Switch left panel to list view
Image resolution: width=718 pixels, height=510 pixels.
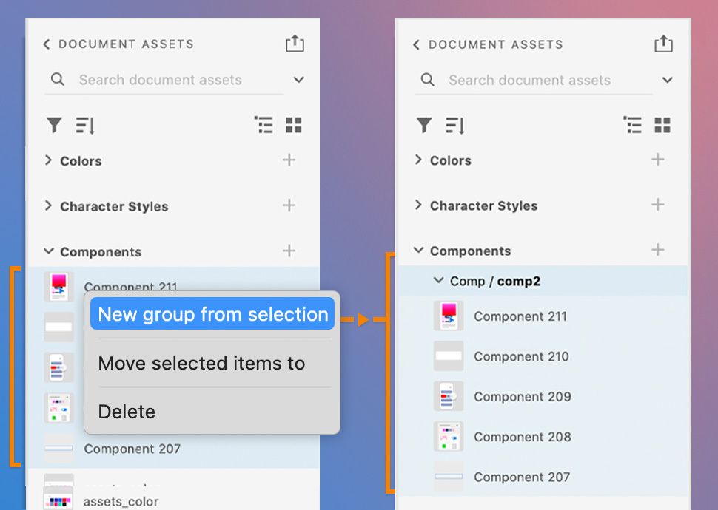click(x=264, y=126)
